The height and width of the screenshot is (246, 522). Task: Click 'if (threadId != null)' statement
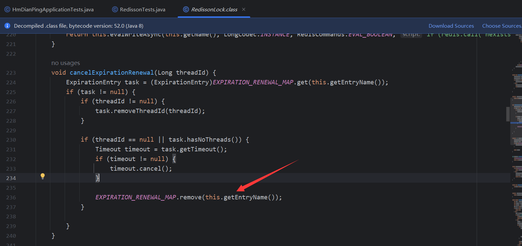pos(123,101)
